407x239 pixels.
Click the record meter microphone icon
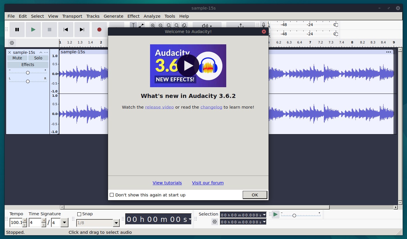tap(263, 25)
